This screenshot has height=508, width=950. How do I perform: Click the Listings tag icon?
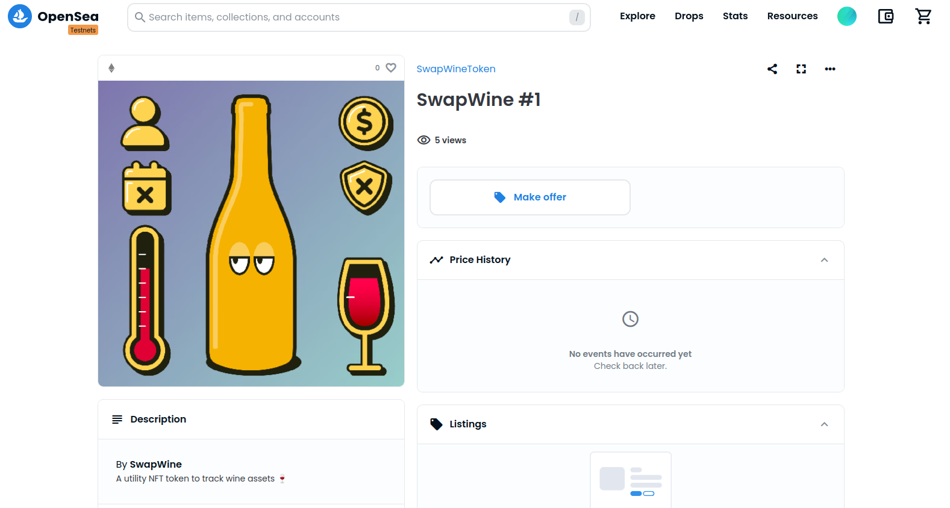coord(436,424)
